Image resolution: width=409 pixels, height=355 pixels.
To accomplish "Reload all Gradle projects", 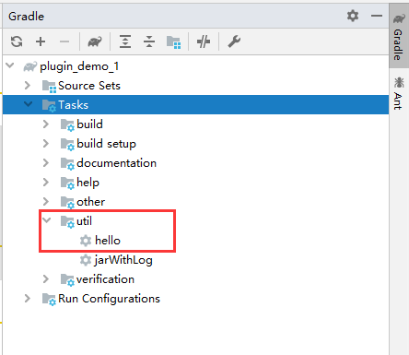I will point(17,41).
